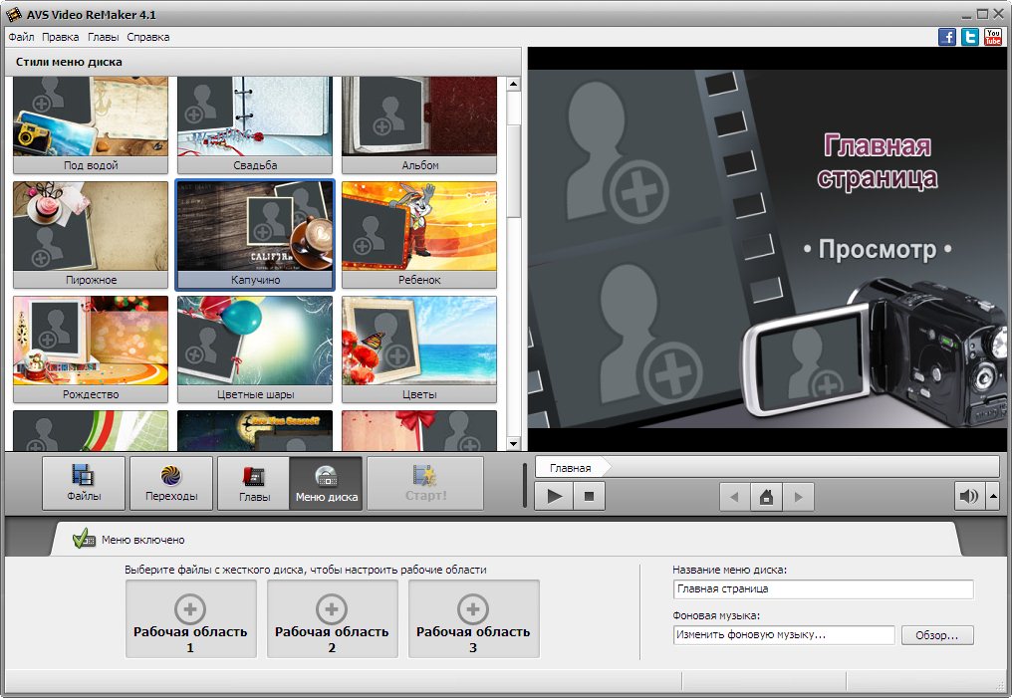The width and height of the screenshot is (1012, 698).
Task: Mute sound with the speaker icon
Action: pyautogui.click(x=968, y=496)
